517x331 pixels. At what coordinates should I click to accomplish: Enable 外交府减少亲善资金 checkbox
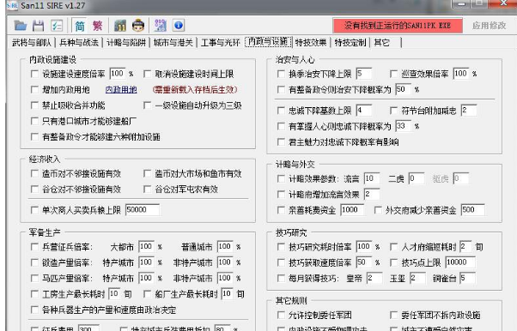point(378,210)
